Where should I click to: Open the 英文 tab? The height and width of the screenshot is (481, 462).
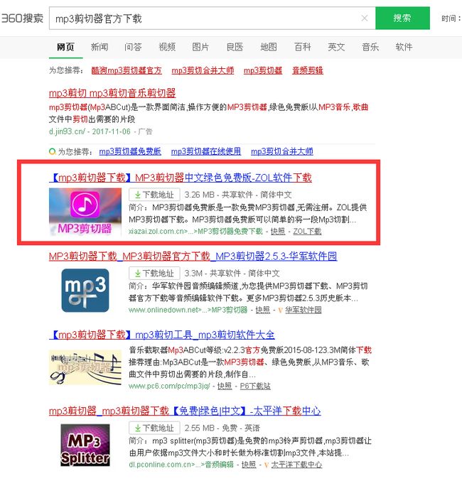tap(336, 47)
